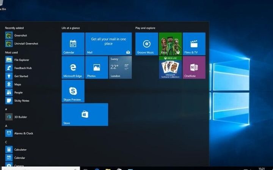The width and height of the screenshot is (273, 170).
Task: Open Greenshot from Recently added
Action: pyautogui.click(x=16, y=36)
